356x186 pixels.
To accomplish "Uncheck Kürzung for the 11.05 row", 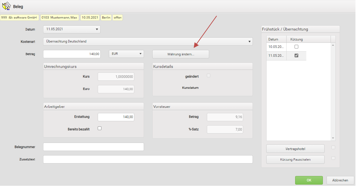I will point(296,56).
